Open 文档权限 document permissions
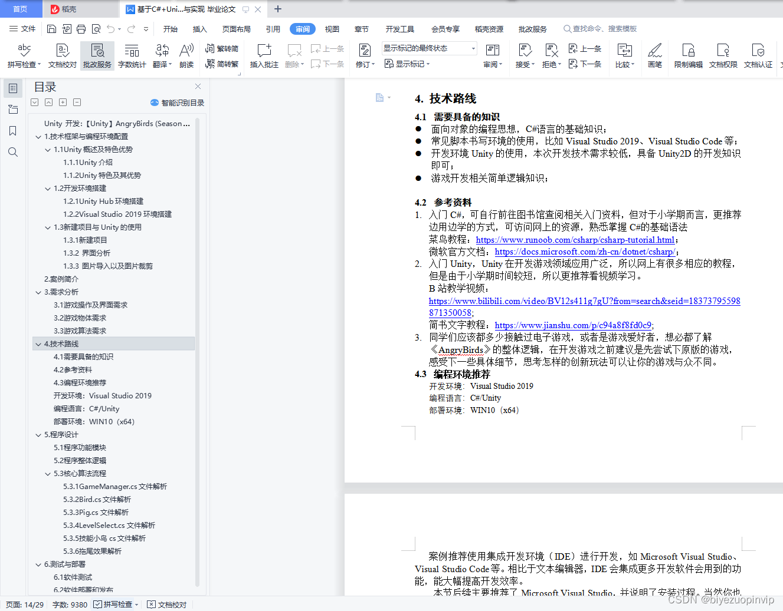Screen dimensions: 783x611 (723, 57)
